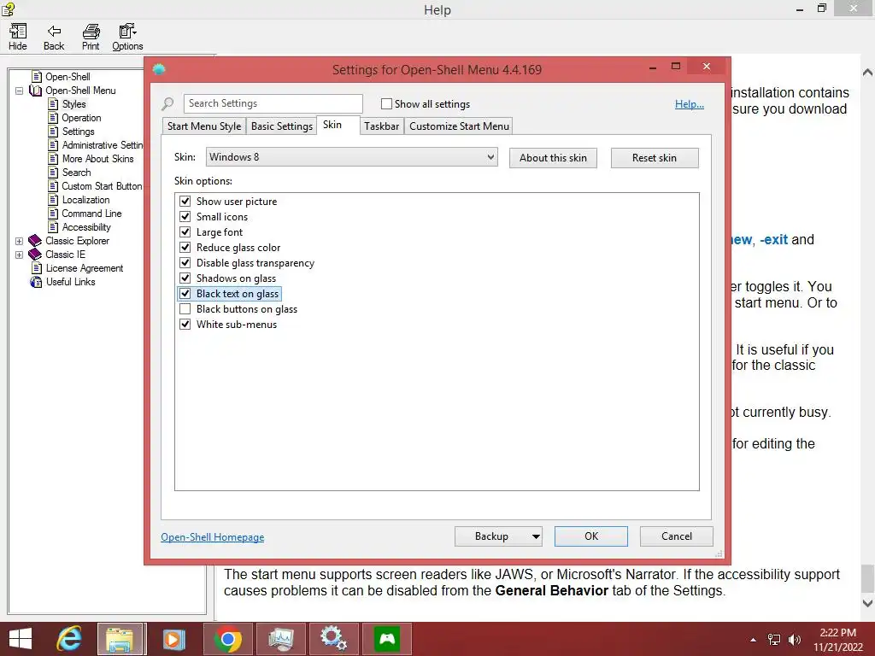Click the About this skin button

tap(553, 158)
